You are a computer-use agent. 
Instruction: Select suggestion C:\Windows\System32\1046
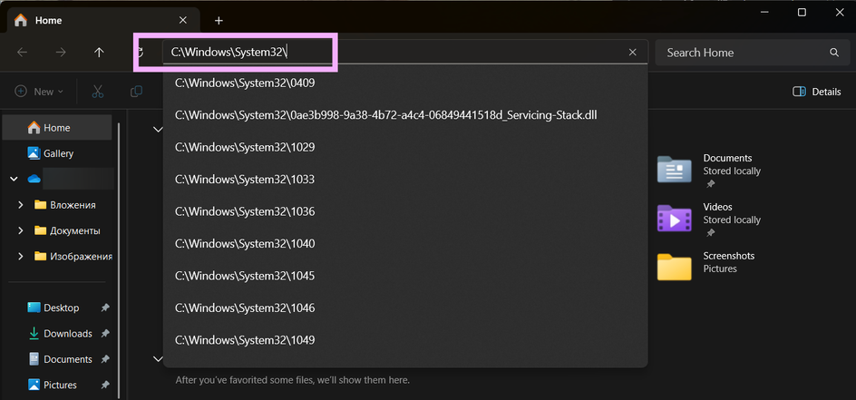coord(405,308)
